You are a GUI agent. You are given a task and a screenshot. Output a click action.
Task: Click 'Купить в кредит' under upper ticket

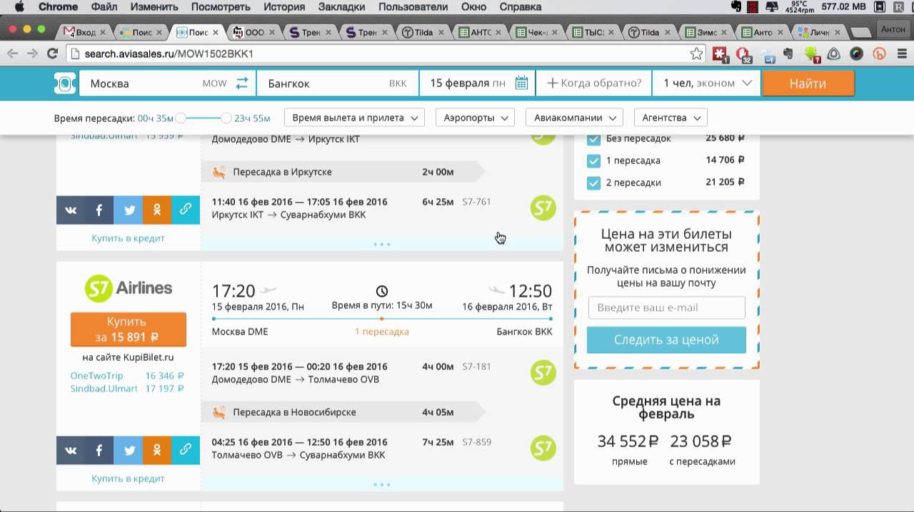pyautogui.click(x=128, y=238)
